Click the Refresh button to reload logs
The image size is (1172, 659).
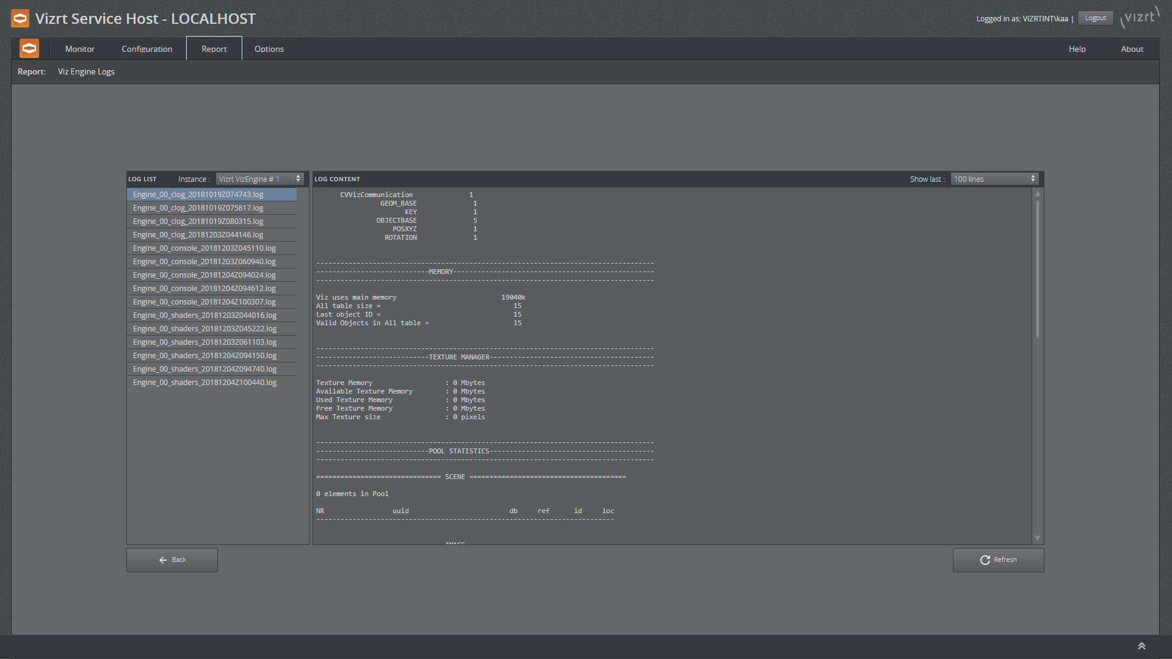pos(997,559)
